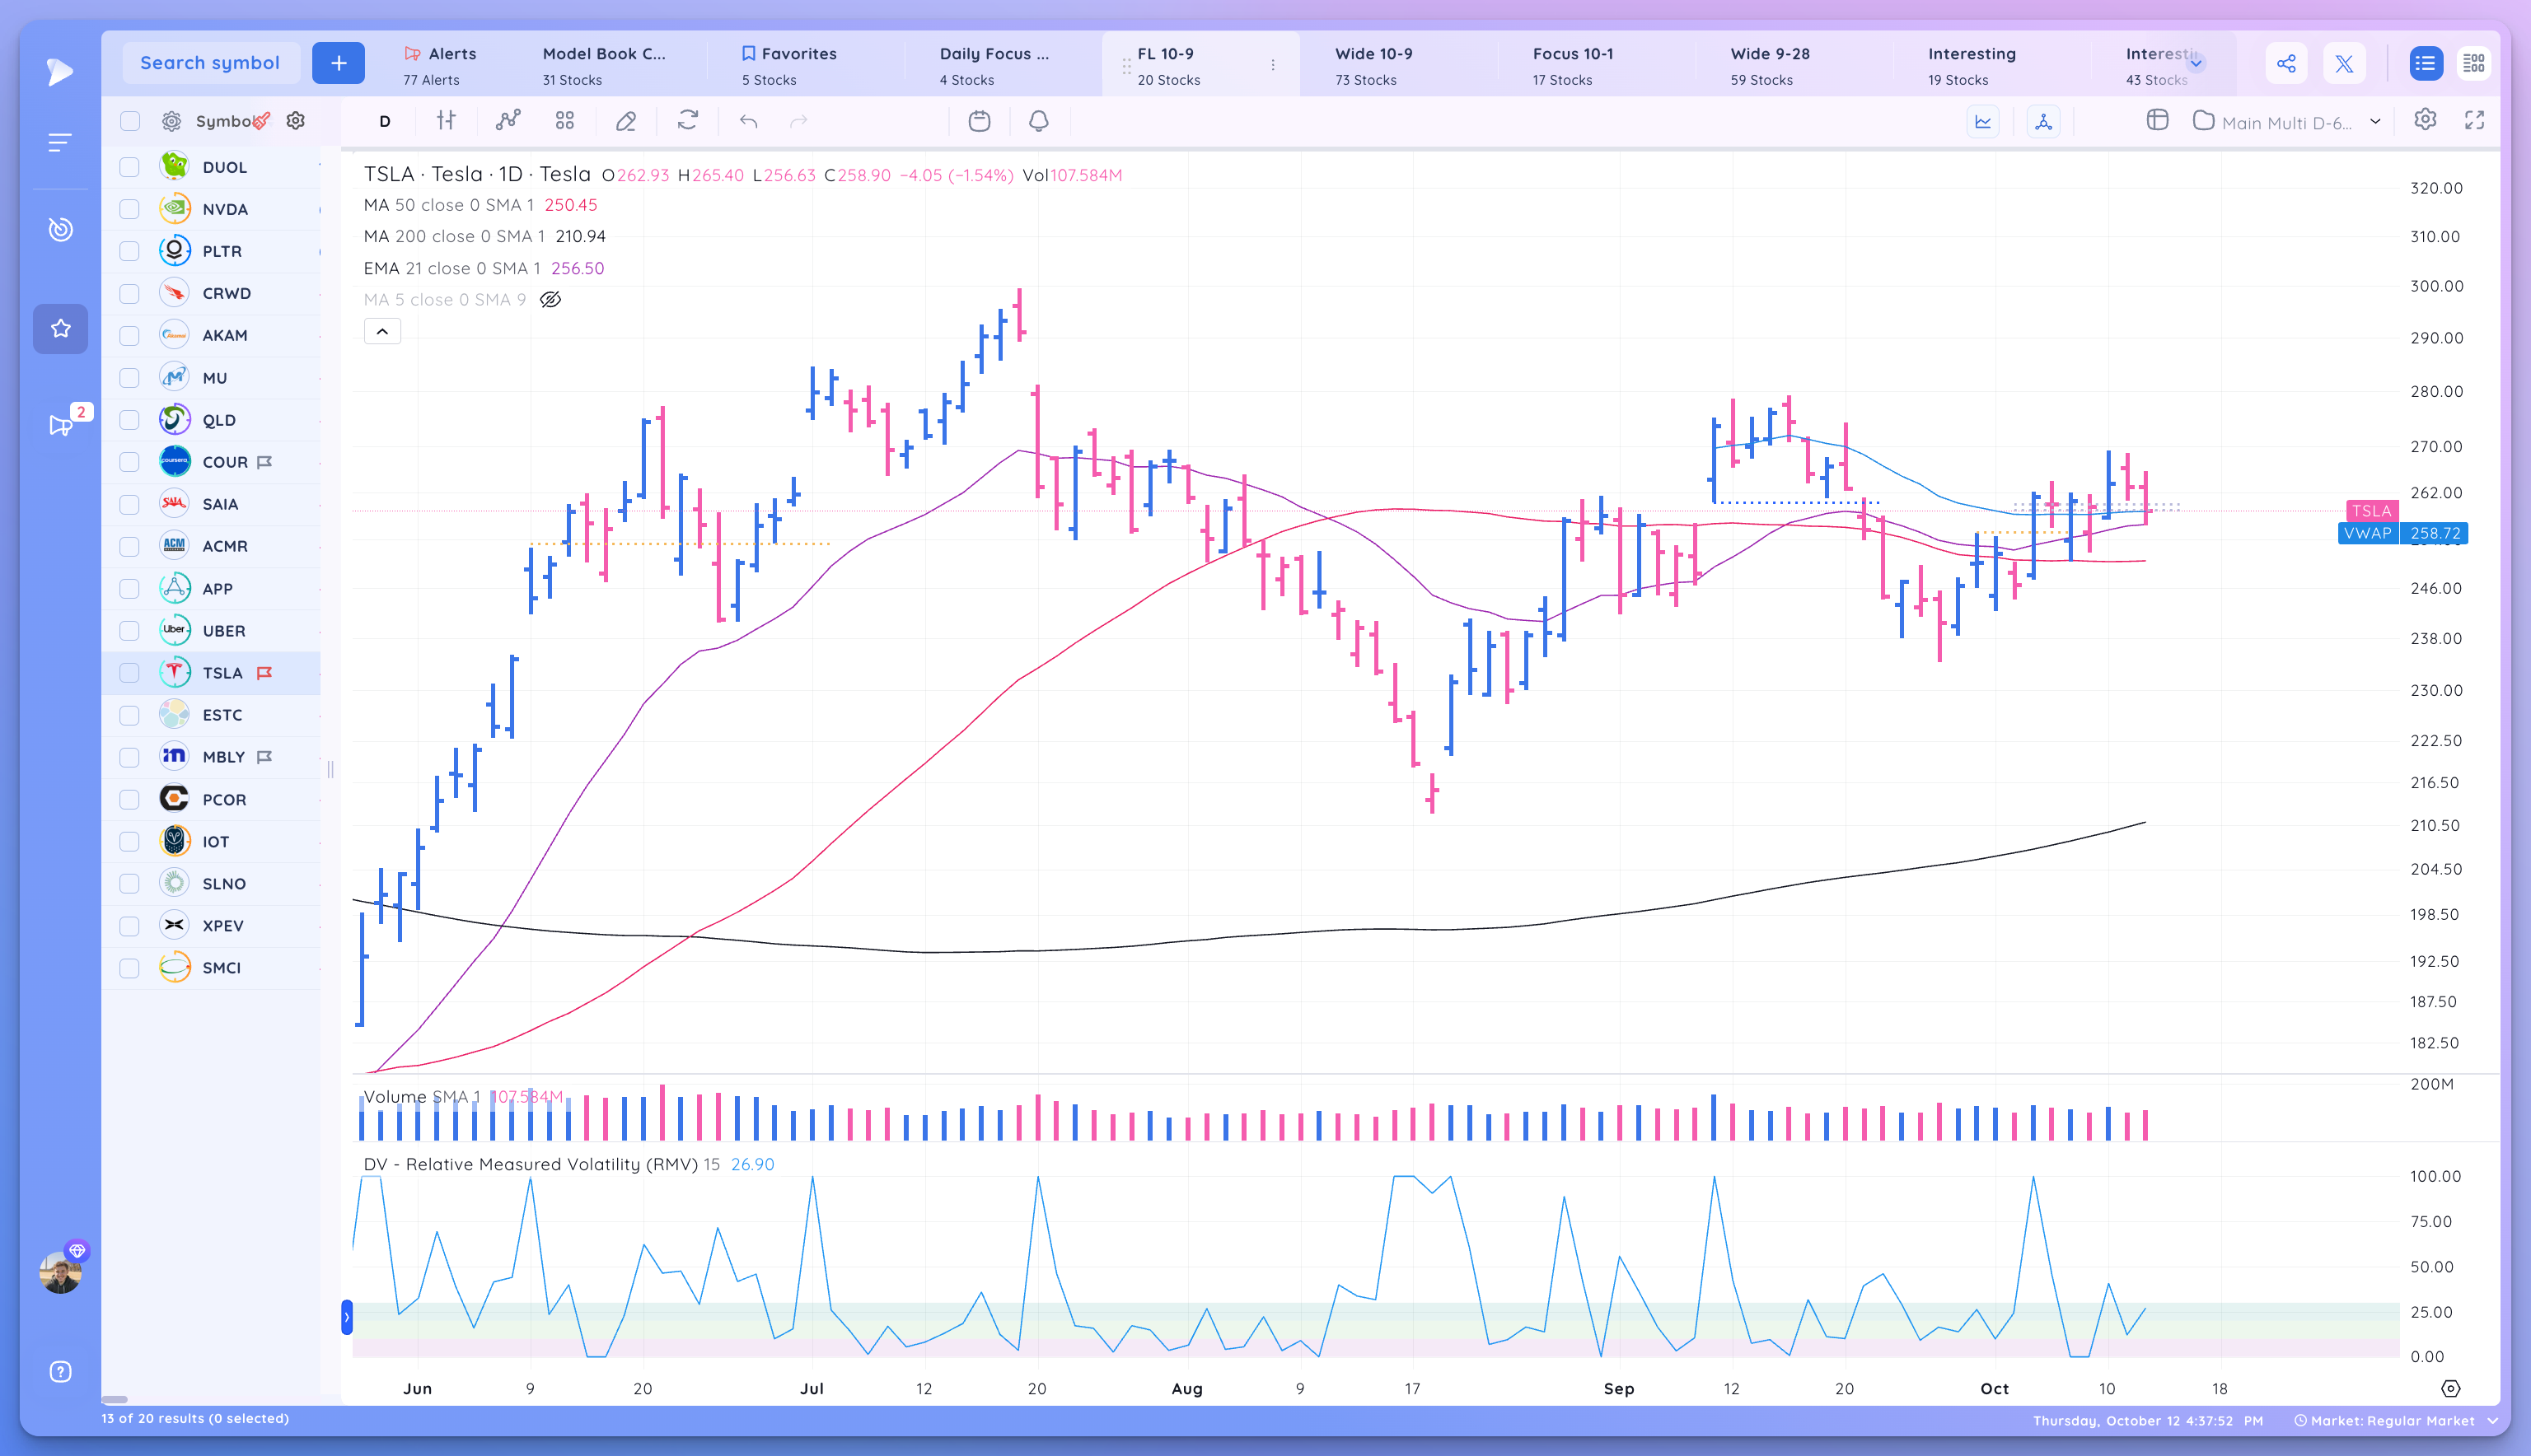Image resolution: width=2531 pixels, height=1456 pixels.
Task: Open the radar scanner sidebar icon
Action: [x=60, y=230]
